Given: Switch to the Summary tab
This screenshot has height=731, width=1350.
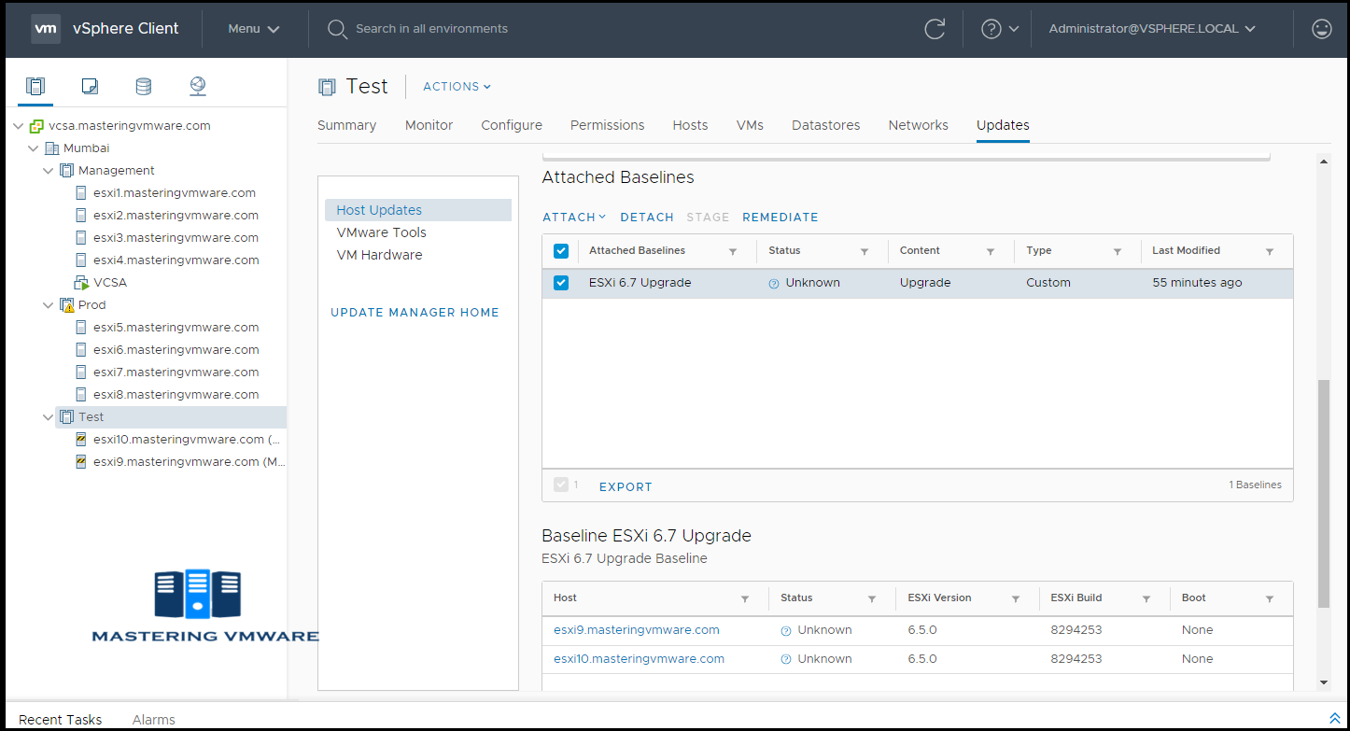Looking at the screenshot, I should pyautogui.click(x=346, y=125).
